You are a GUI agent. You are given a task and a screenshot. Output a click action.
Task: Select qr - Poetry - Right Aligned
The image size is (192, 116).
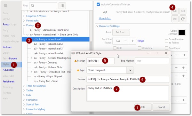click(48, 76)
